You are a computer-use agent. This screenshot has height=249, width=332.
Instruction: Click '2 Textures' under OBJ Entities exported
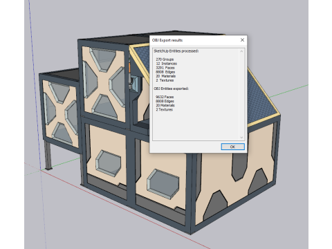click(164, 109)
